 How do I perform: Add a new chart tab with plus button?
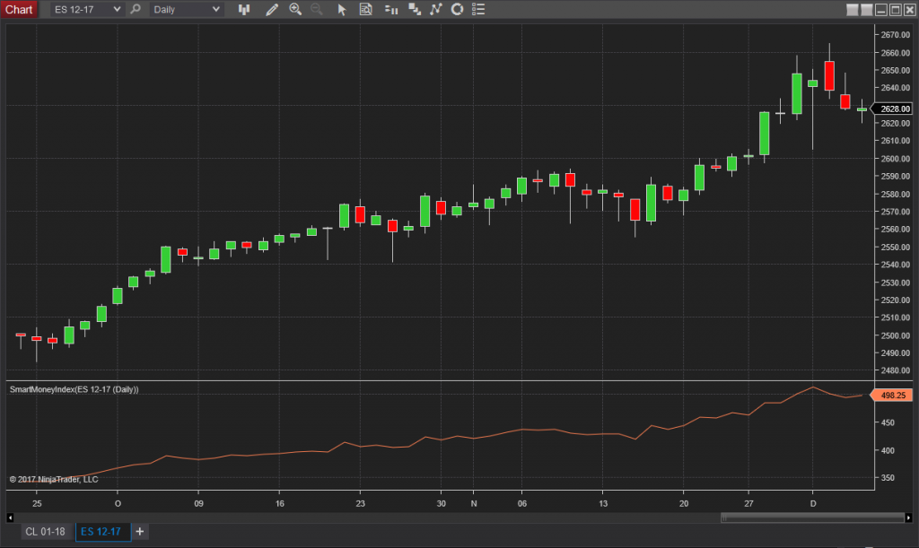(140, 531)
